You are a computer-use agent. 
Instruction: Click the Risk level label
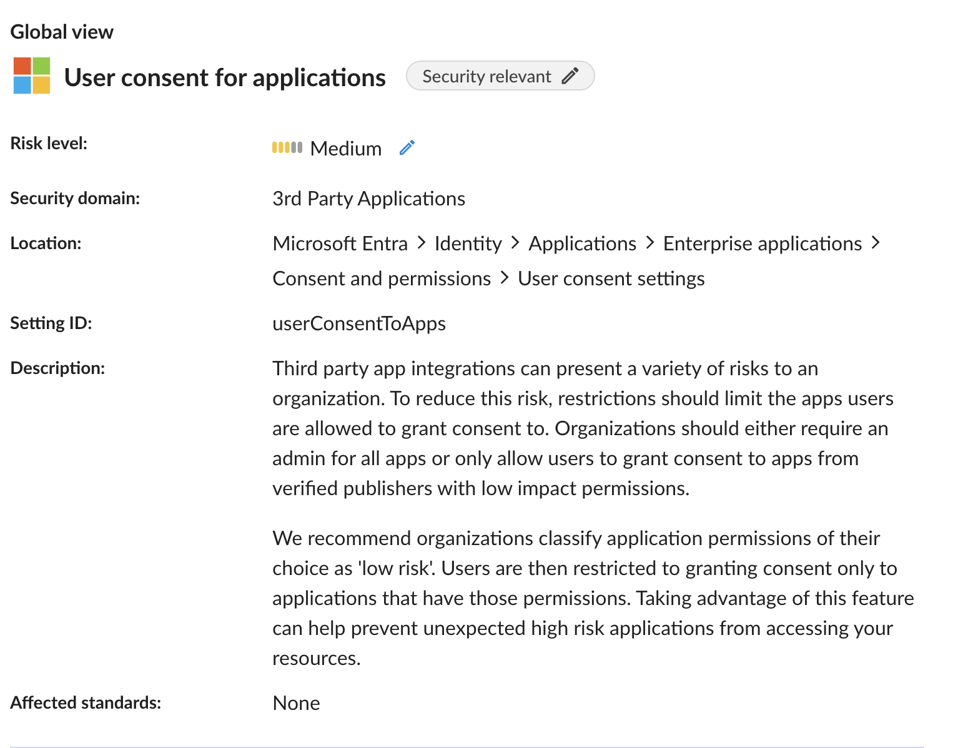pos(49,143)
